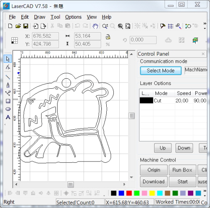The height and width of the screenshot is (208, 210).
Task: Select the rectangle drawing tool
Action: pos(8,101)
